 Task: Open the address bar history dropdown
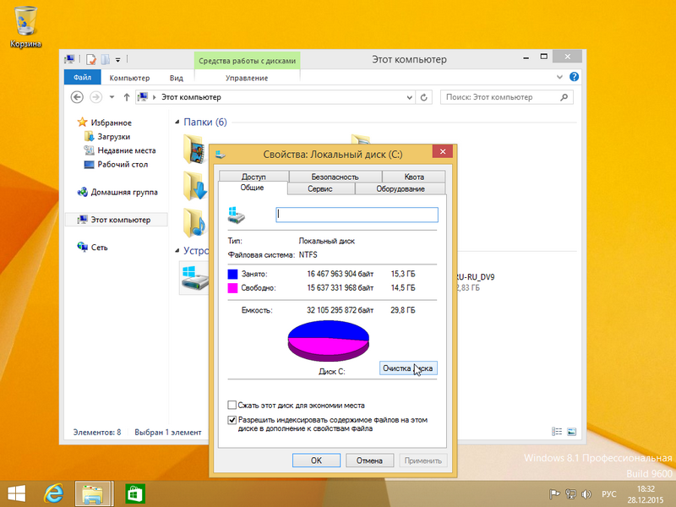(x=410, y=97)
